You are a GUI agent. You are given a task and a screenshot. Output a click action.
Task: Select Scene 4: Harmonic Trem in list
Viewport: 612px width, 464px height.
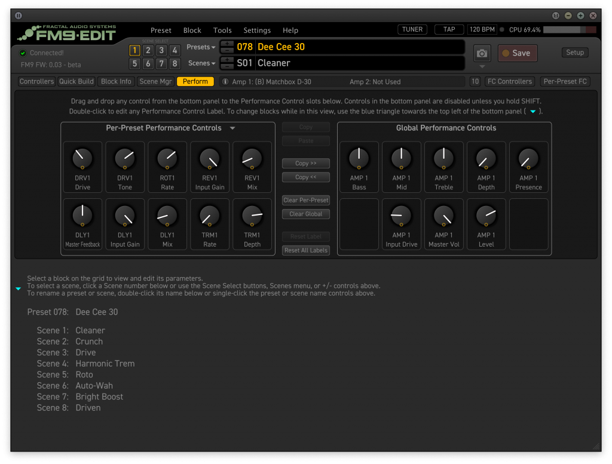[85, 364]
